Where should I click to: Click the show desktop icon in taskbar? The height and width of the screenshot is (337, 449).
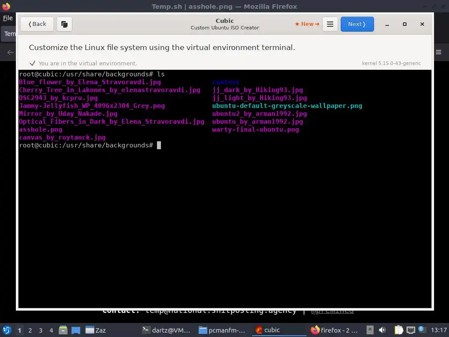click(76, 330)
